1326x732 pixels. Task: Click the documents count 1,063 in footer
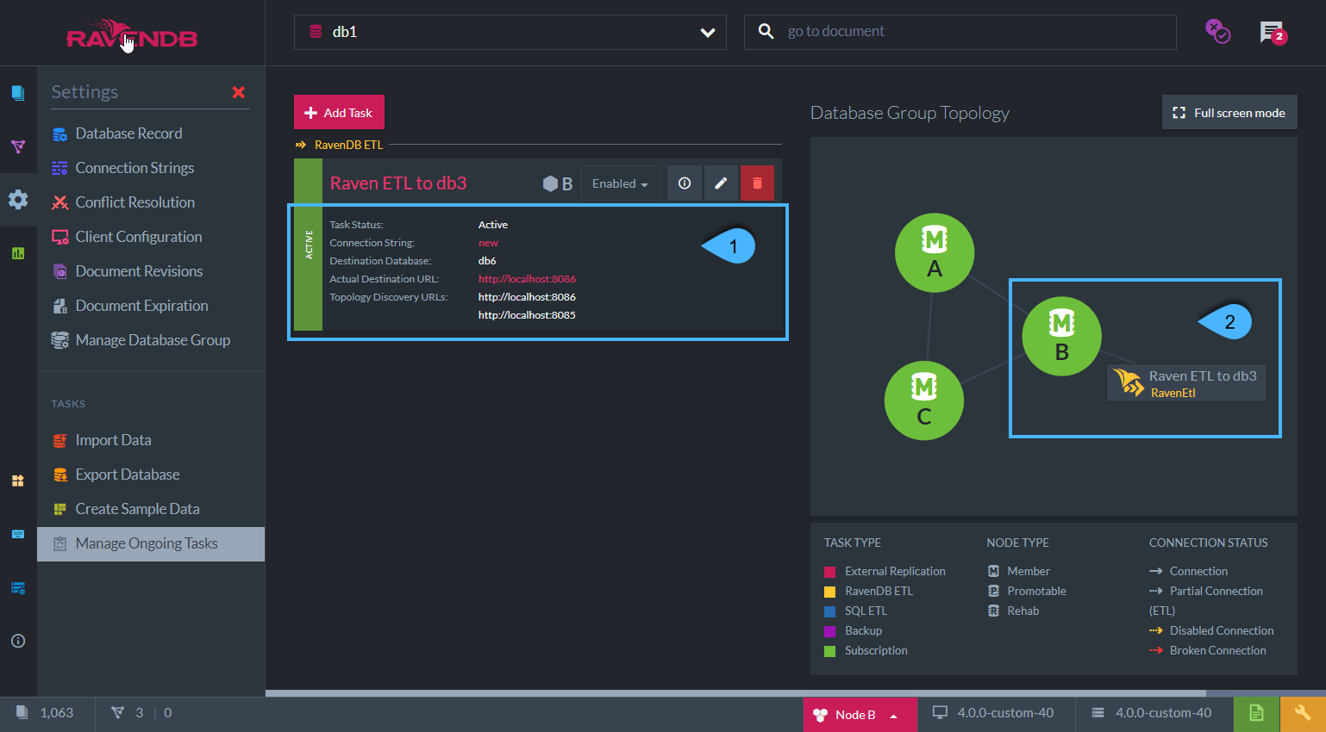pos(46,713)
